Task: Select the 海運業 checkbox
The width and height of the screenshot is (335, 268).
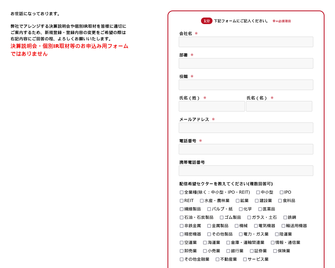Action: click(205, 243)
